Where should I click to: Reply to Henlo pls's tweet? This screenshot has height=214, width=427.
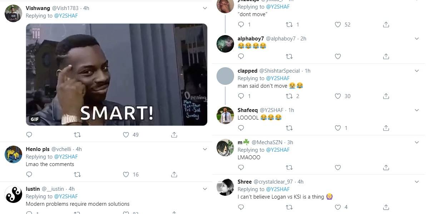pos(29,175)
